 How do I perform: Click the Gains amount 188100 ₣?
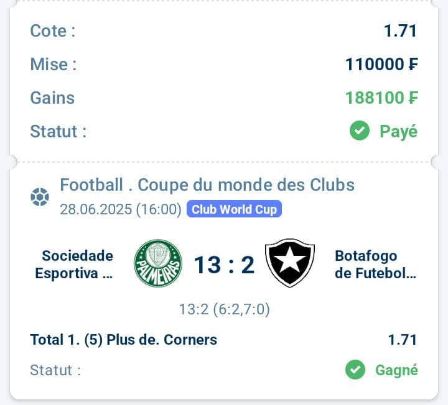click(381, 98)
